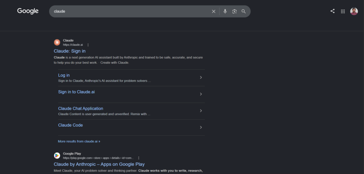Open 'Claude Chat Application' sitelink
Screen dimensions: 364x174
coord(81,109)
